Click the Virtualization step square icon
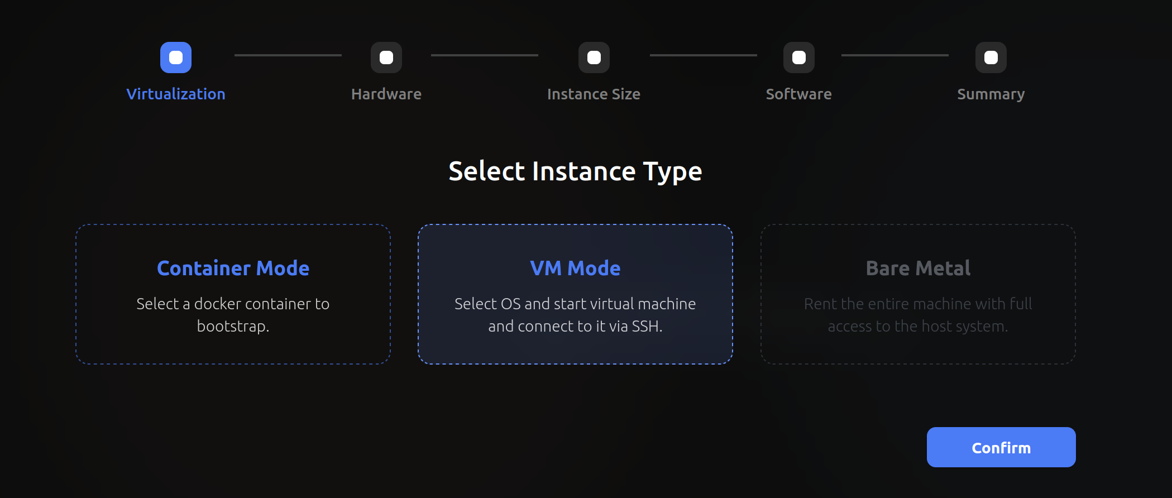1172x498 pixels. pos(176,58)
